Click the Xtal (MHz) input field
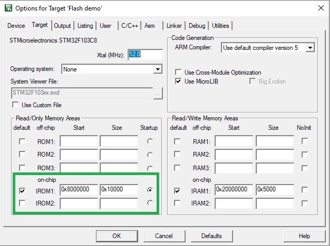This screenshot has height=246, width=330. (145, 55)
